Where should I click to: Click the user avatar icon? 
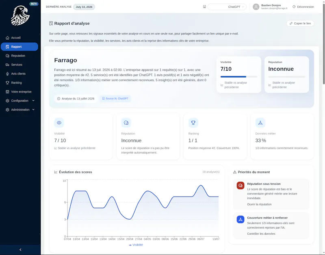pos(256,7)
